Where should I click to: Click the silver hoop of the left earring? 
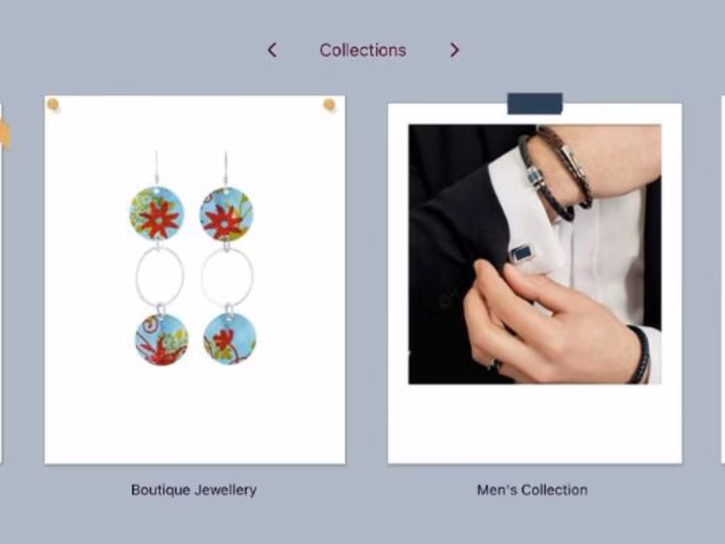[x=160, y=276]
